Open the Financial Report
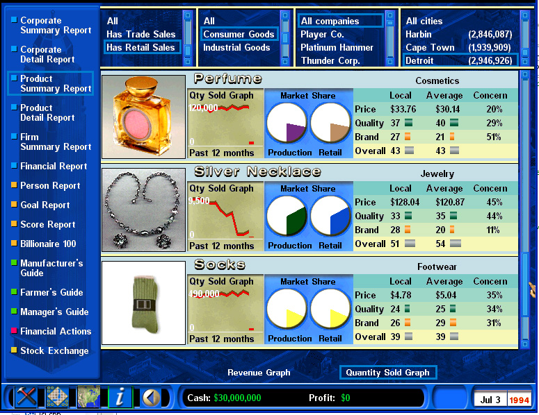This screenshot has height=415, width=539. pos(54,167)
